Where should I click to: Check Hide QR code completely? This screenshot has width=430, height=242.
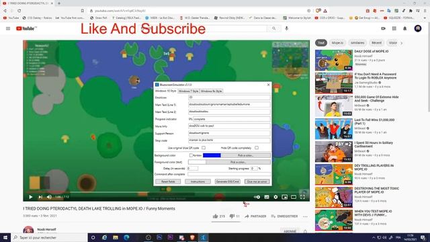(257, 148)
